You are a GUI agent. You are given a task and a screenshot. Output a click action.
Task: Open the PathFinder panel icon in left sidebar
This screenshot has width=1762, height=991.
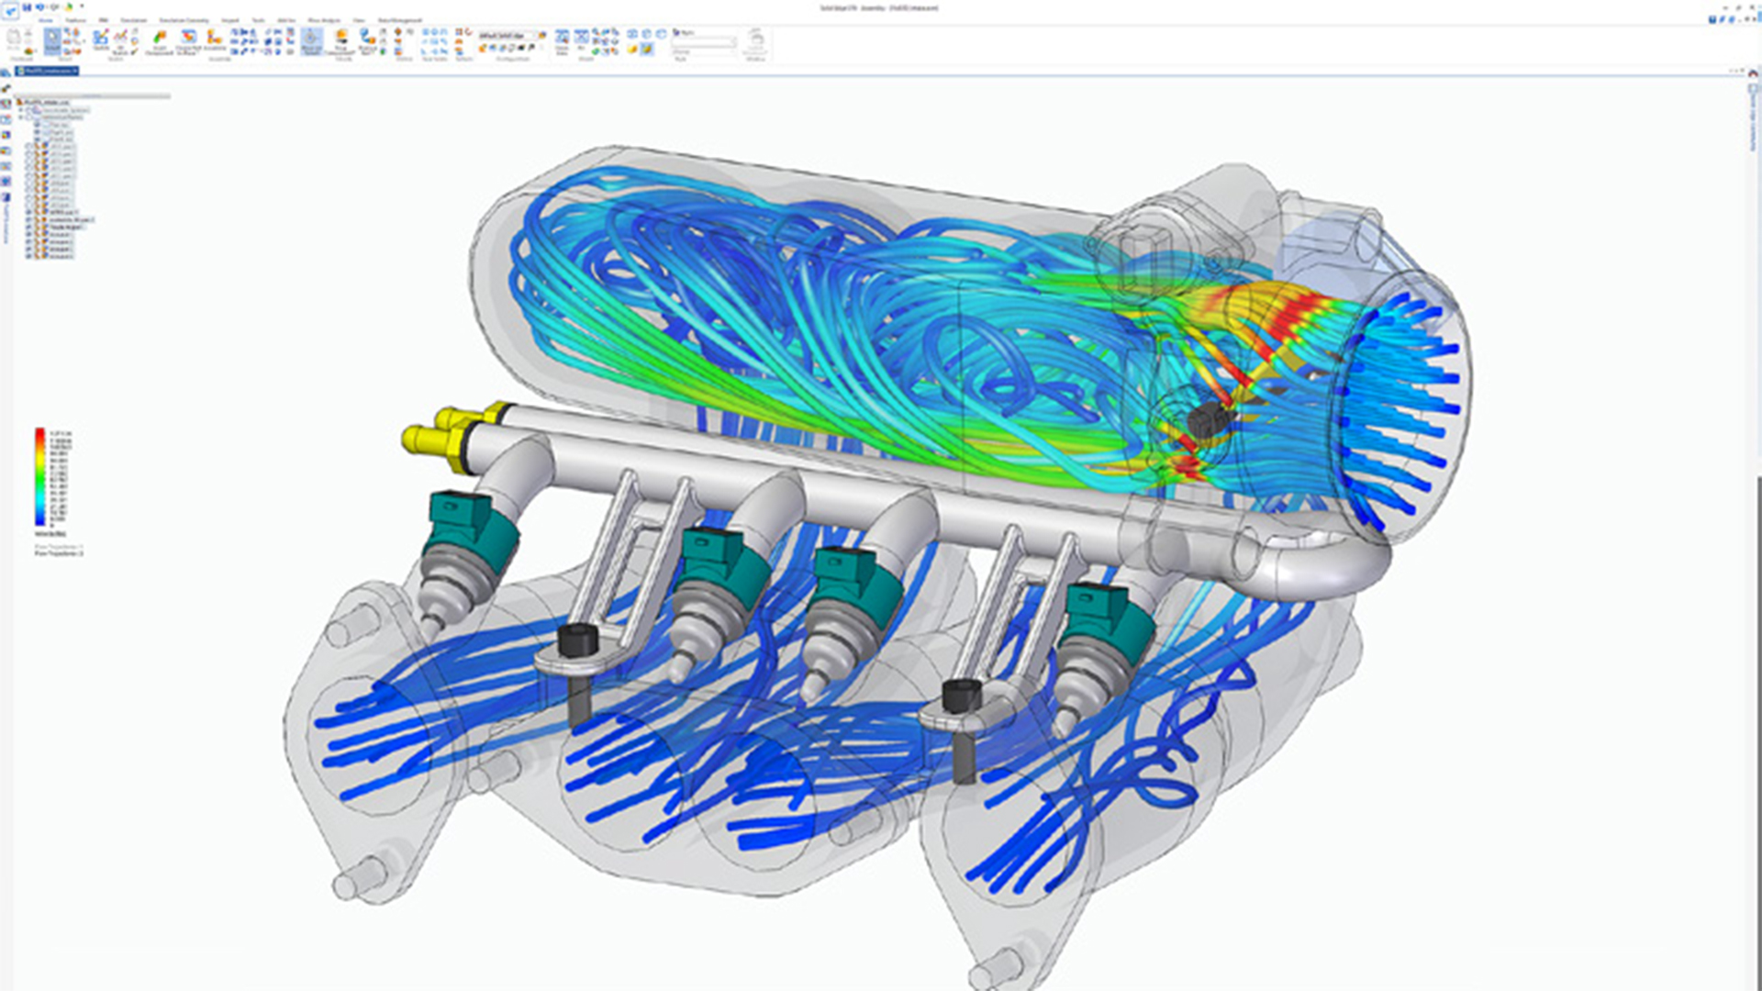pos(6,102)
